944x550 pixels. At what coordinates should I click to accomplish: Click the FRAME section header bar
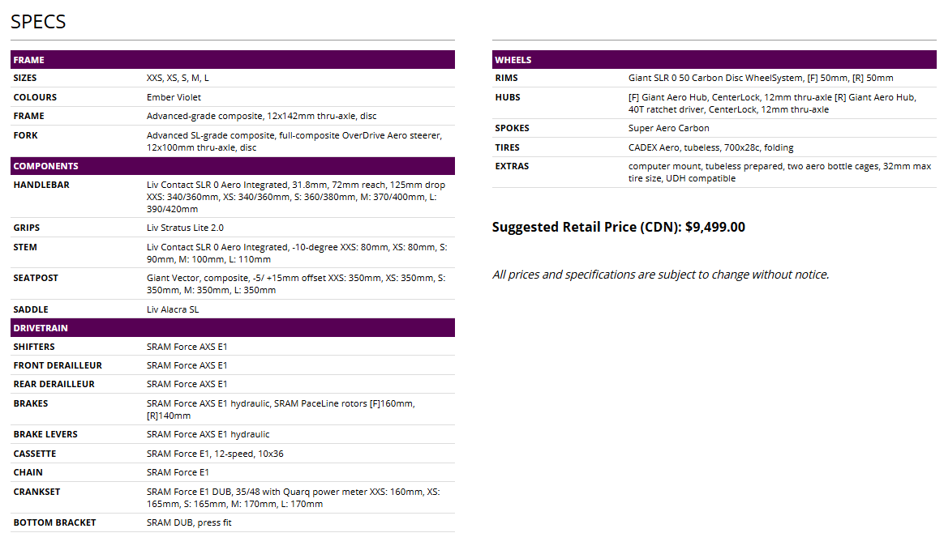point(232,60)
